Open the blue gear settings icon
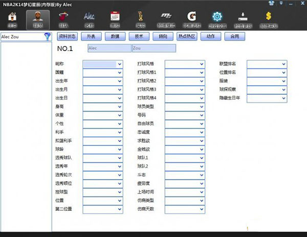 point(217,19)
